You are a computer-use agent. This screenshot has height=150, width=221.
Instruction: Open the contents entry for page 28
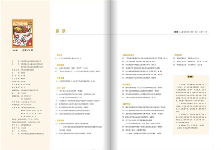pos(73,111)
